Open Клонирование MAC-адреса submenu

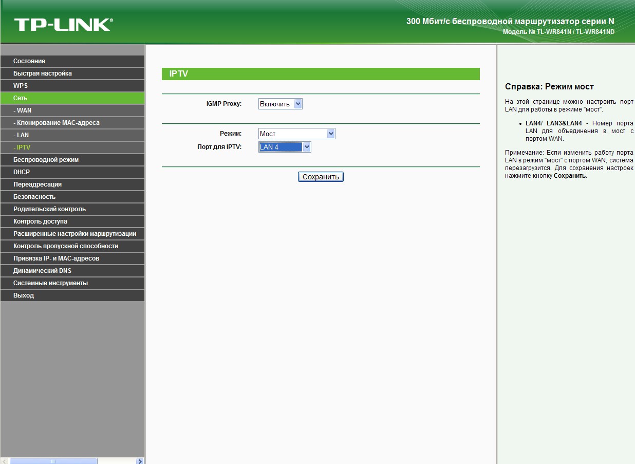(72, 123)
